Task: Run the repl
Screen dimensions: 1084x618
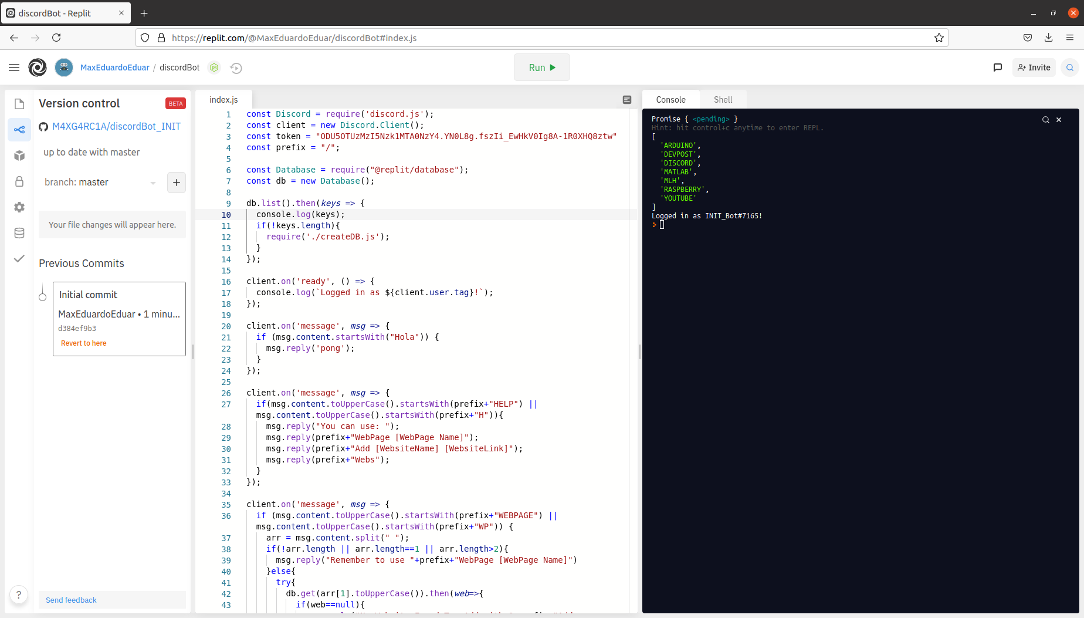Action: [x=542, y=67]
